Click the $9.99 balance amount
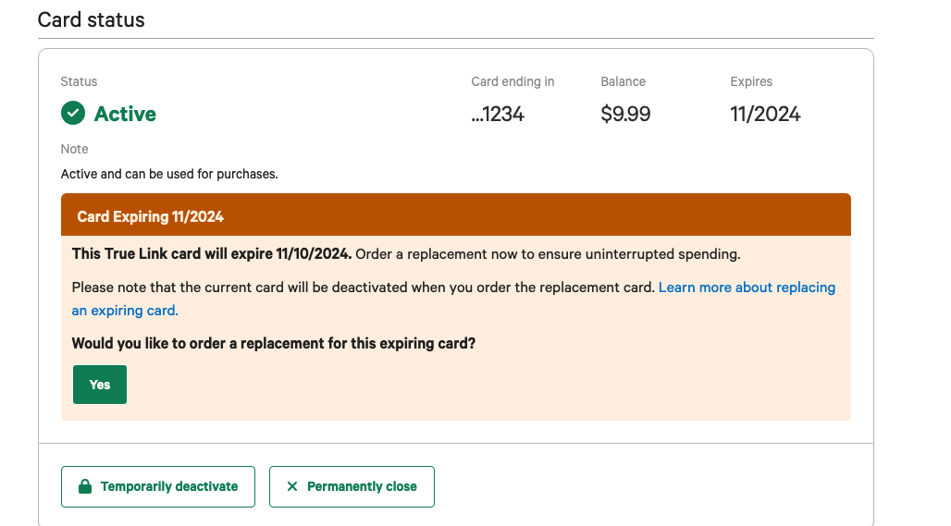Viewport: 951px width, 526px height. coord(625,114)
